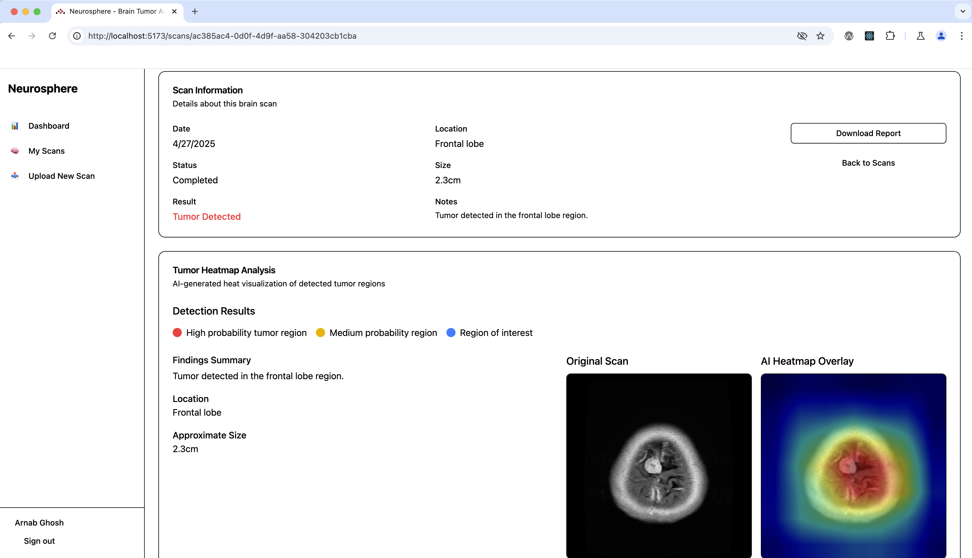Image resolution: width=972 pixels, height=558 pixels.
Task: Open the site info dropdown in address bar
Action: [77, 36]
